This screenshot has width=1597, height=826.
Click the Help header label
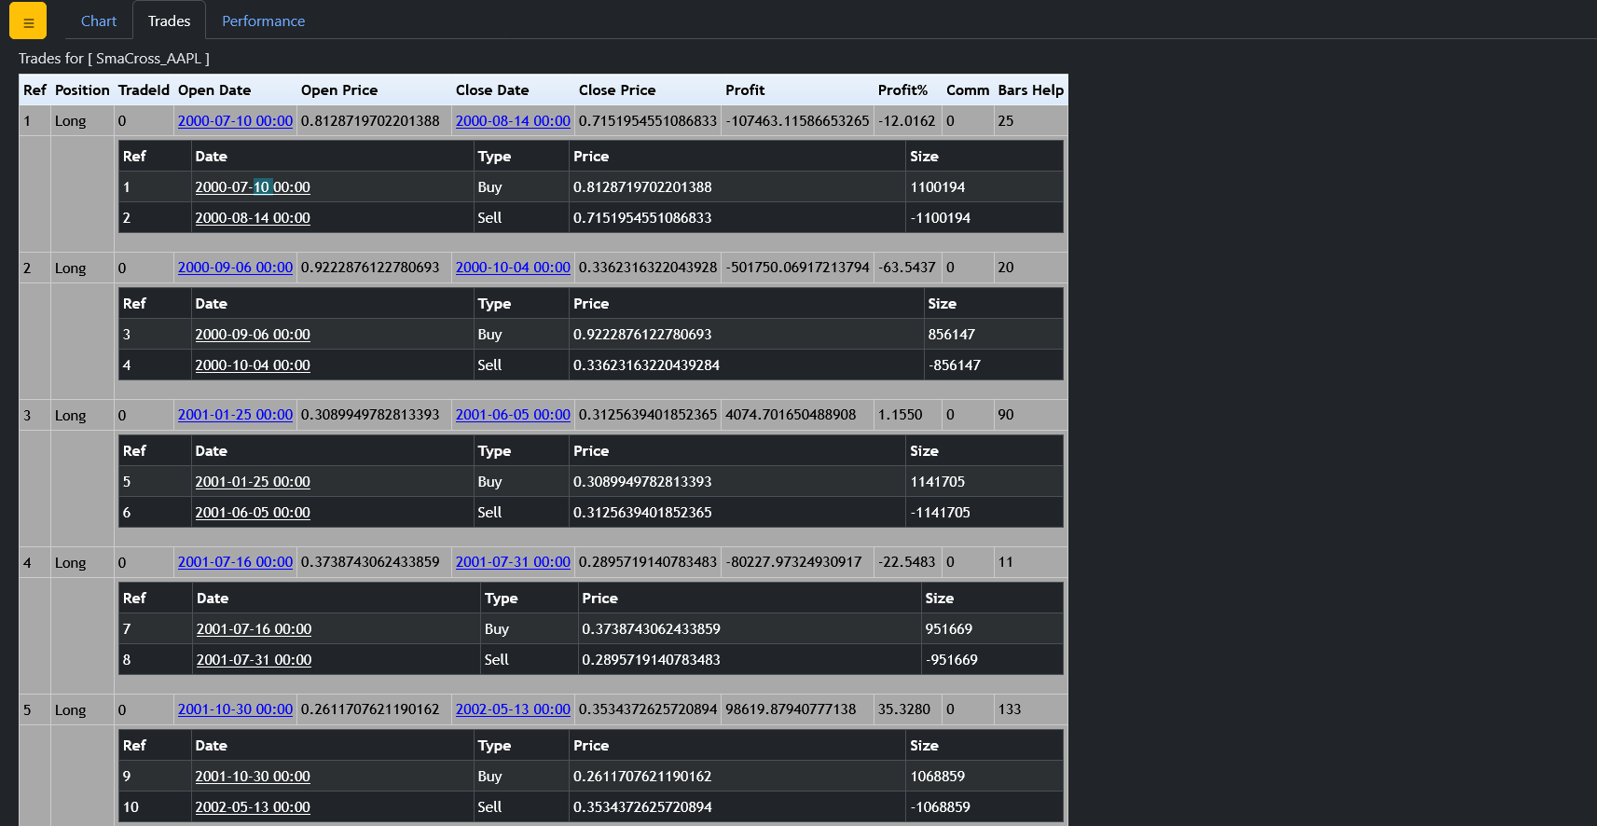click(1048, 90)
